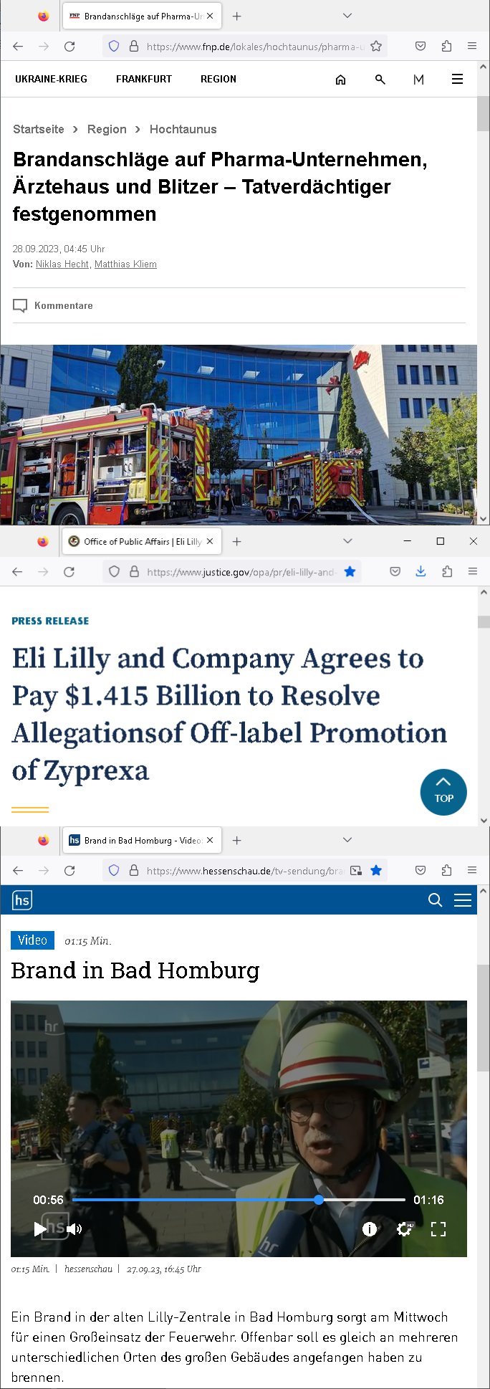This screenshot has width=490, height=1389.
Task: Open the fire trucks article photo
Action: click(x=239, y=435)
